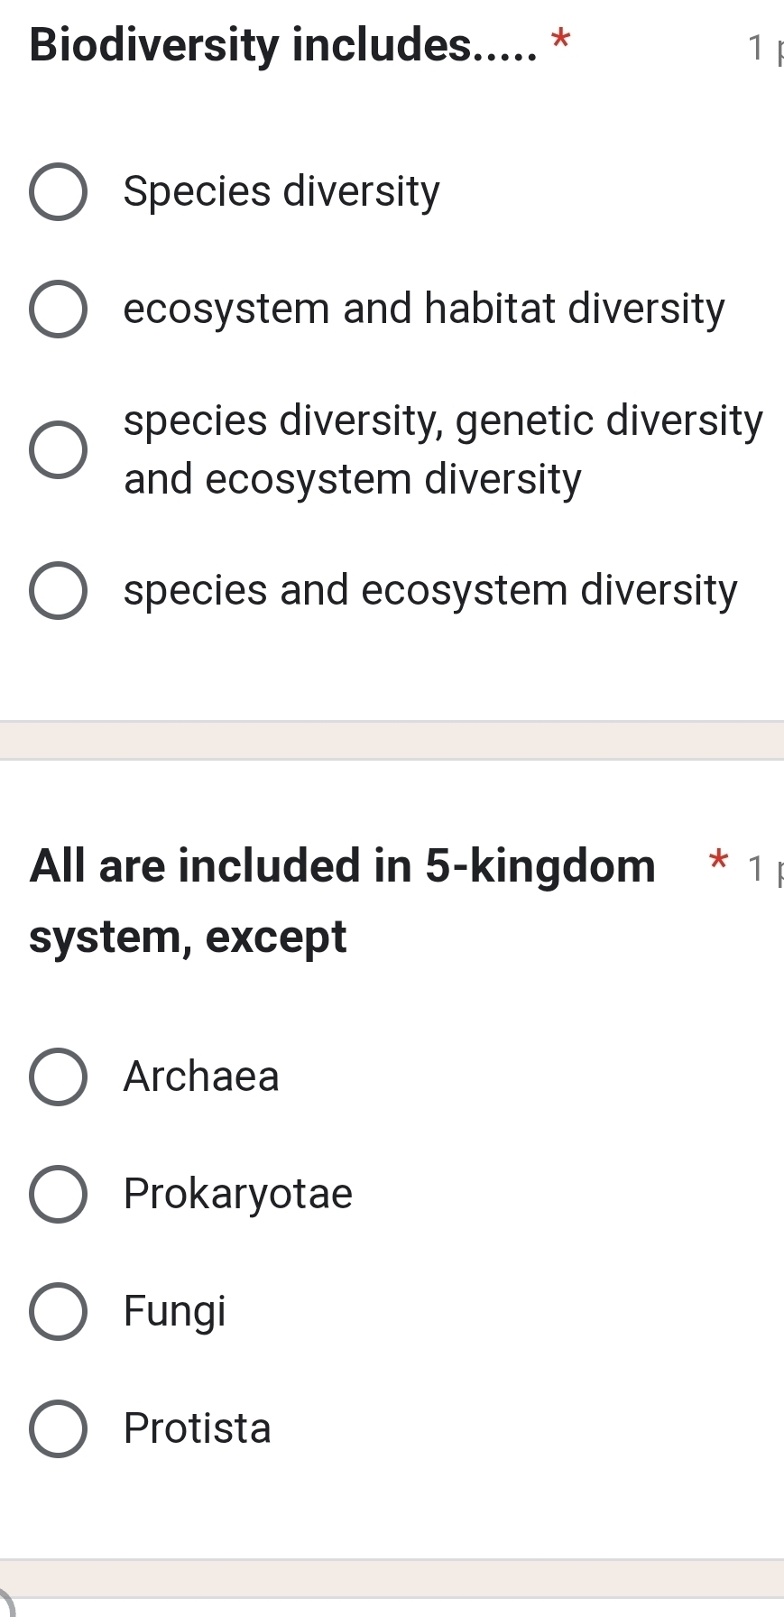Screen dimensions: 784x1617
Task: Tick the Fungi radio button
Action: pyautogui.click(x=59, y=1311)
